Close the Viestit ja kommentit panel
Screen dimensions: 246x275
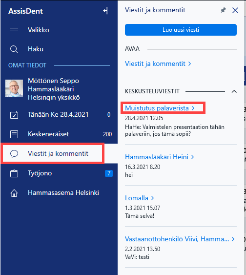[235, 10]
